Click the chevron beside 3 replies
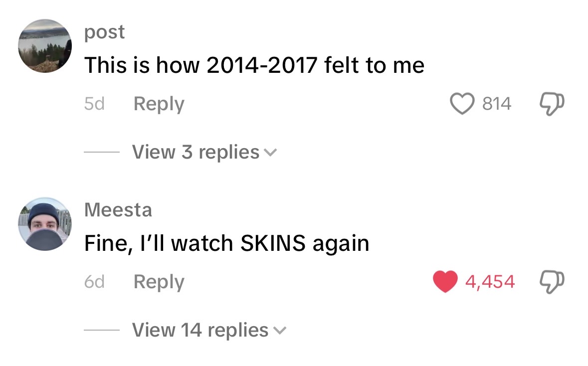588x366 pixels. [270, 152]
